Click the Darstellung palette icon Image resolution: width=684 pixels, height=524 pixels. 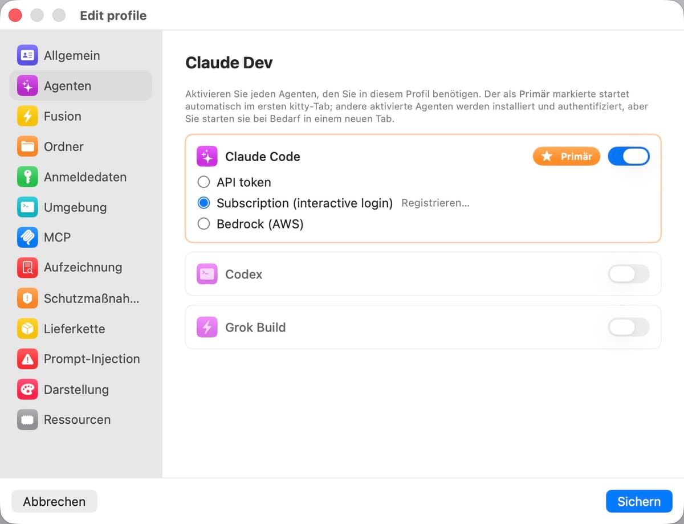(x=27, y=390)
